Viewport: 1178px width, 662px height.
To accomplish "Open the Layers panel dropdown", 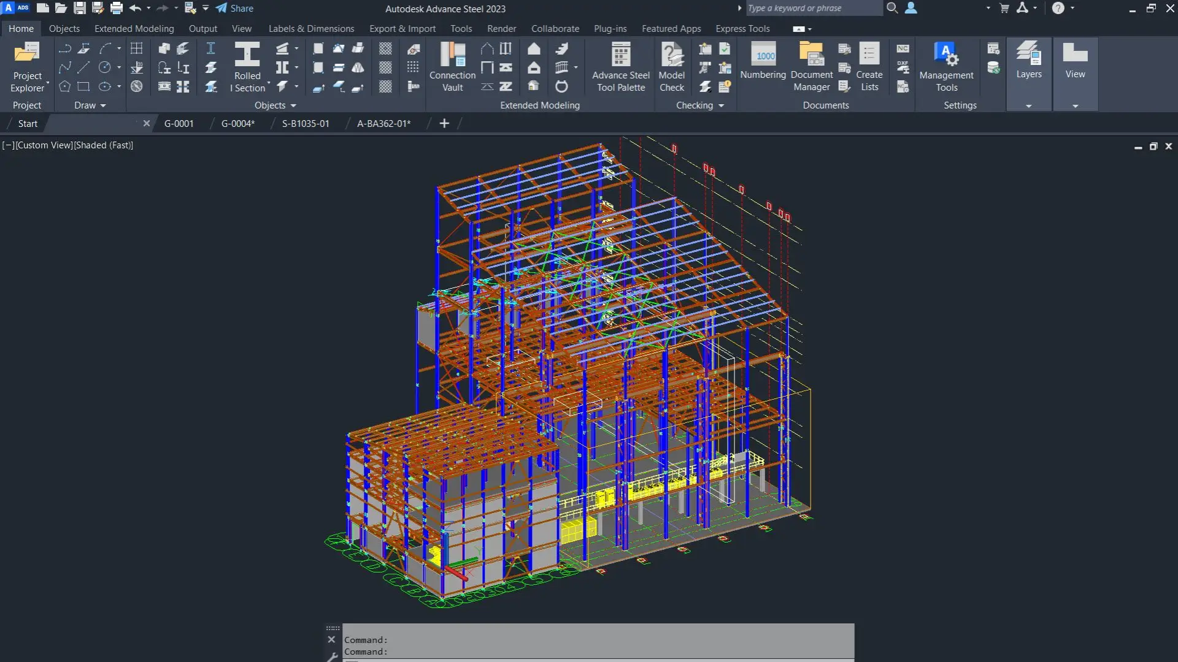I will [x=1028, y=105].
